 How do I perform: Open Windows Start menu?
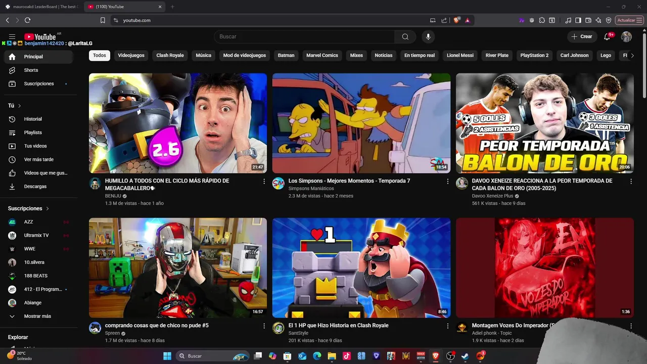tap(167, 356)
